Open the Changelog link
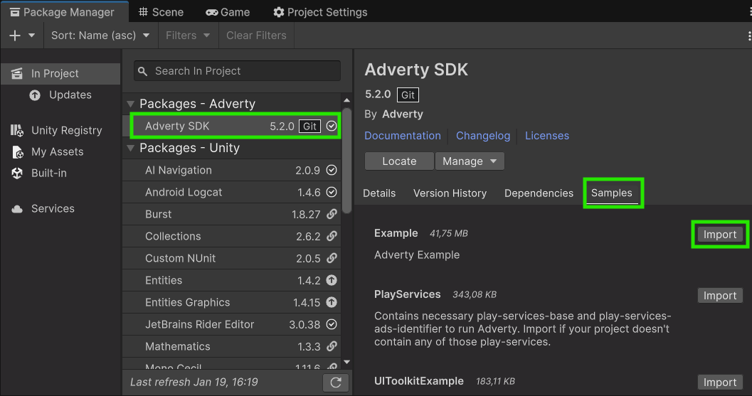The image size is (752, 396). (x=483, y=136)
